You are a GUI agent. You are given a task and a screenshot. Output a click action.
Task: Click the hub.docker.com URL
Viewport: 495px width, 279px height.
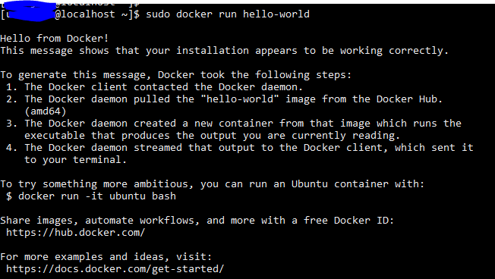point(75,233)
